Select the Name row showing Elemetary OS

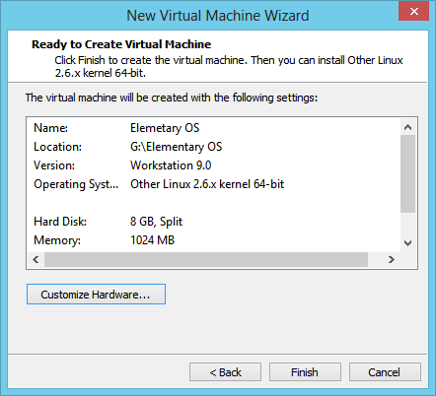tap(214, 128)
